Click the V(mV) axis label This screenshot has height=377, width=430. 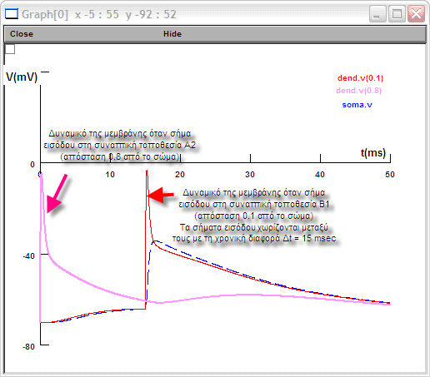click(22, 77)
